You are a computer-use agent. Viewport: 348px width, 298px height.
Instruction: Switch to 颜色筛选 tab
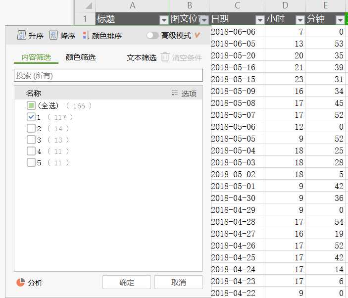(81, 57)
